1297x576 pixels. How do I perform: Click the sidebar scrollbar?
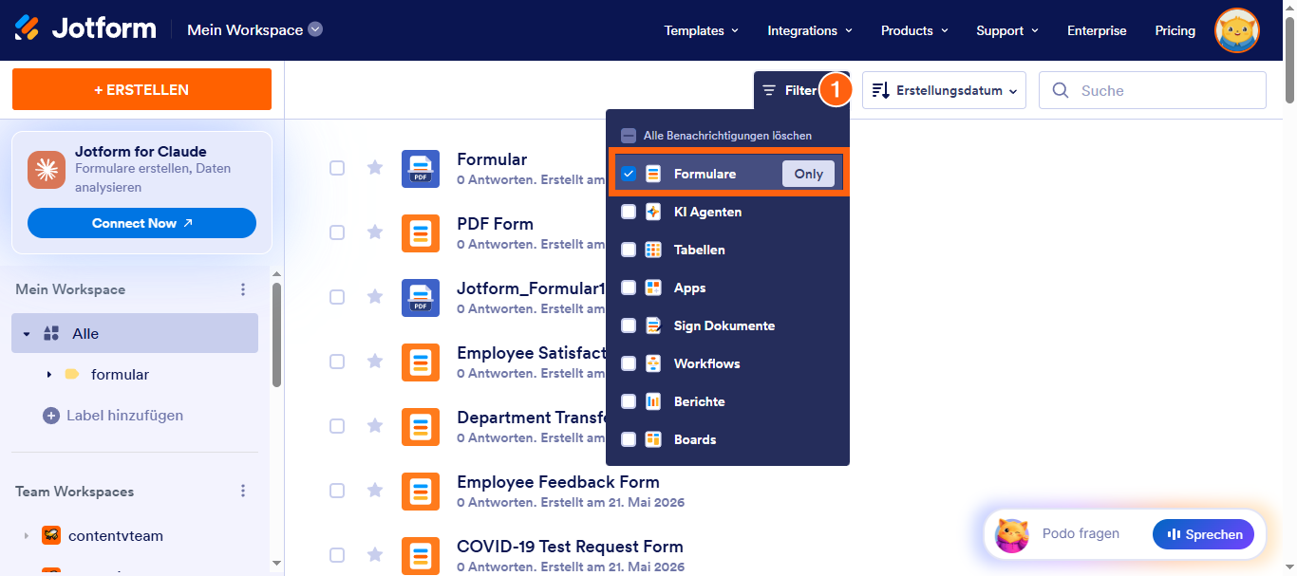click(x=276, y=335)
